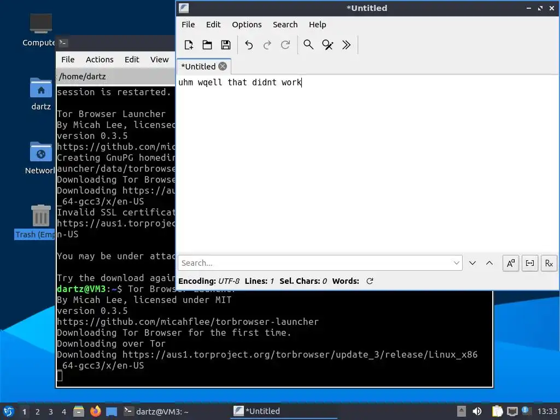Open the network status tray icon
This screenshot has height=420, width=560.
512,411
